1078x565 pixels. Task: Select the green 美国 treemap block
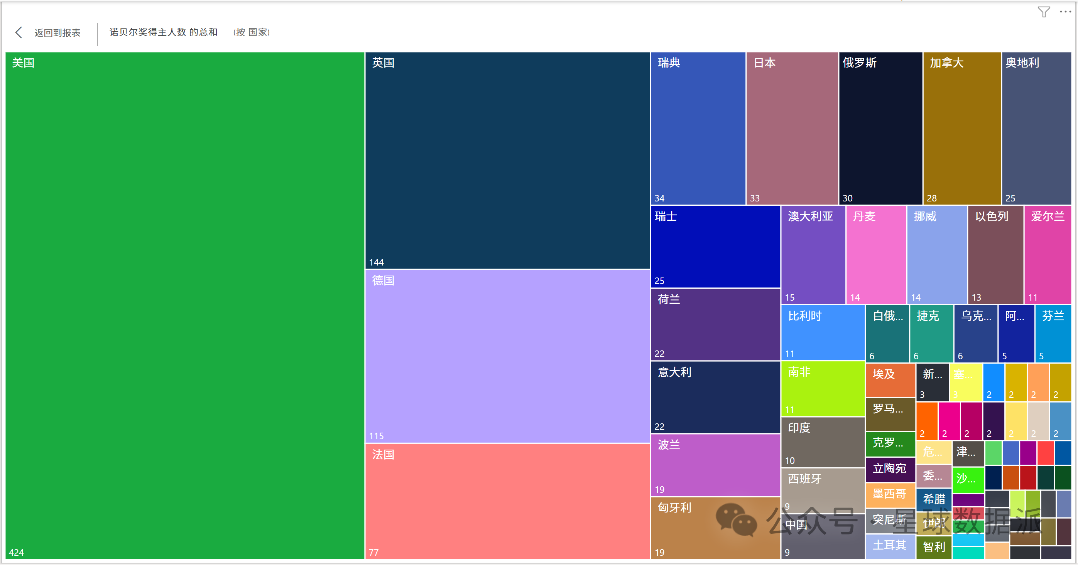pos(184,306)
